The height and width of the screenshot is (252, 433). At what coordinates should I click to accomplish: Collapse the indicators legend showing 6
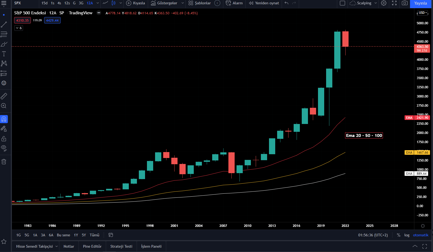click(x=19, y=28)
